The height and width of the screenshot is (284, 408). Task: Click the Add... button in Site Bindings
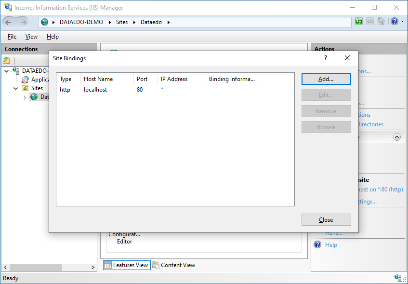pyautogui.click(x=326, y=79)
